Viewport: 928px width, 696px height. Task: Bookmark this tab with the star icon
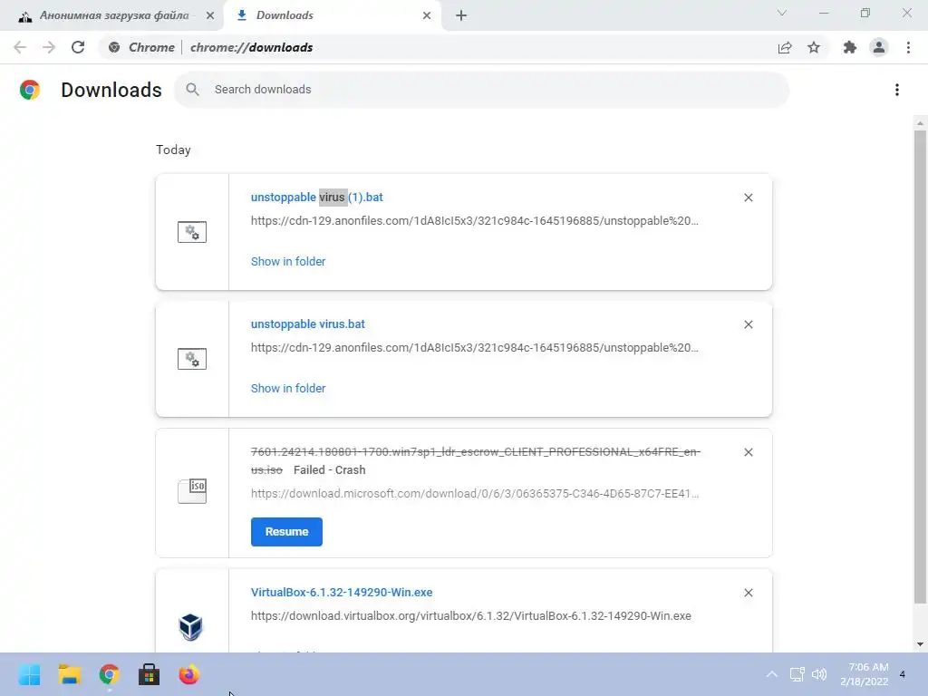click(x=814, y=47)
